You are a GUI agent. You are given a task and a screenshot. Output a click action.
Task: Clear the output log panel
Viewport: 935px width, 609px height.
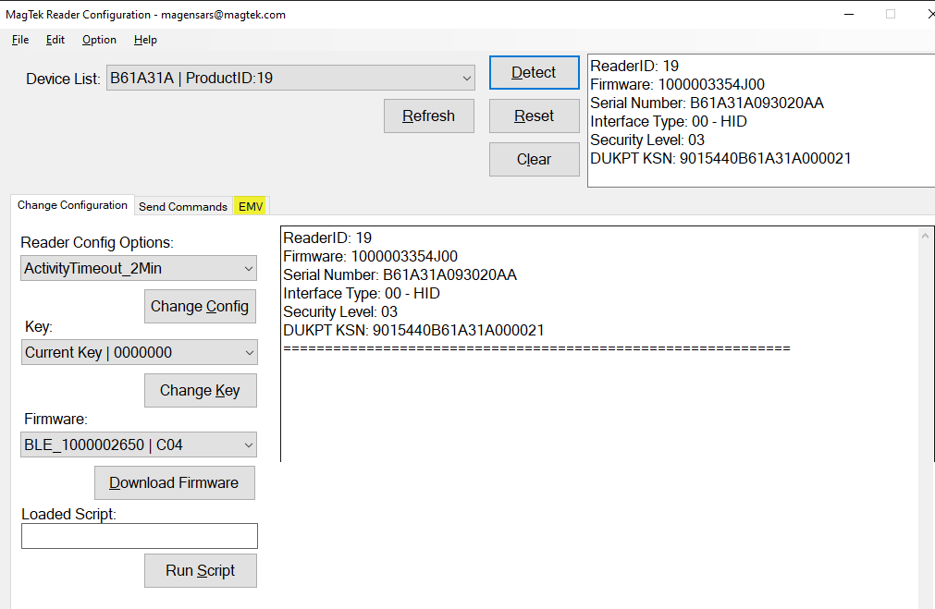[x=534, y=159]
